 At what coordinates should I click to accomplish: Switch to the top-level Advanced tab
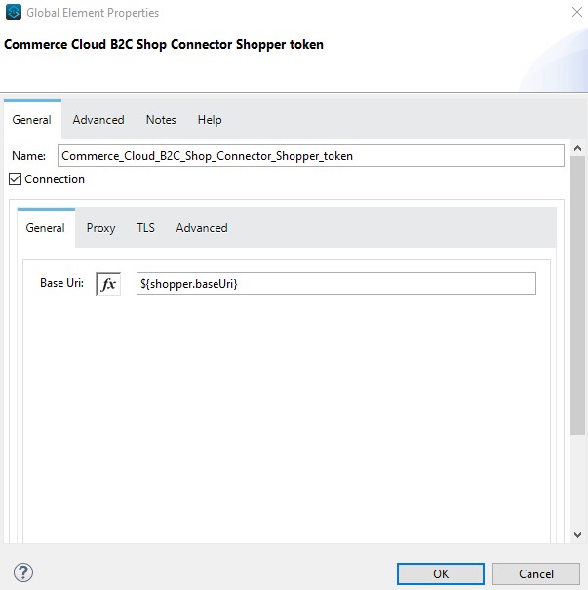coord(98,120)
